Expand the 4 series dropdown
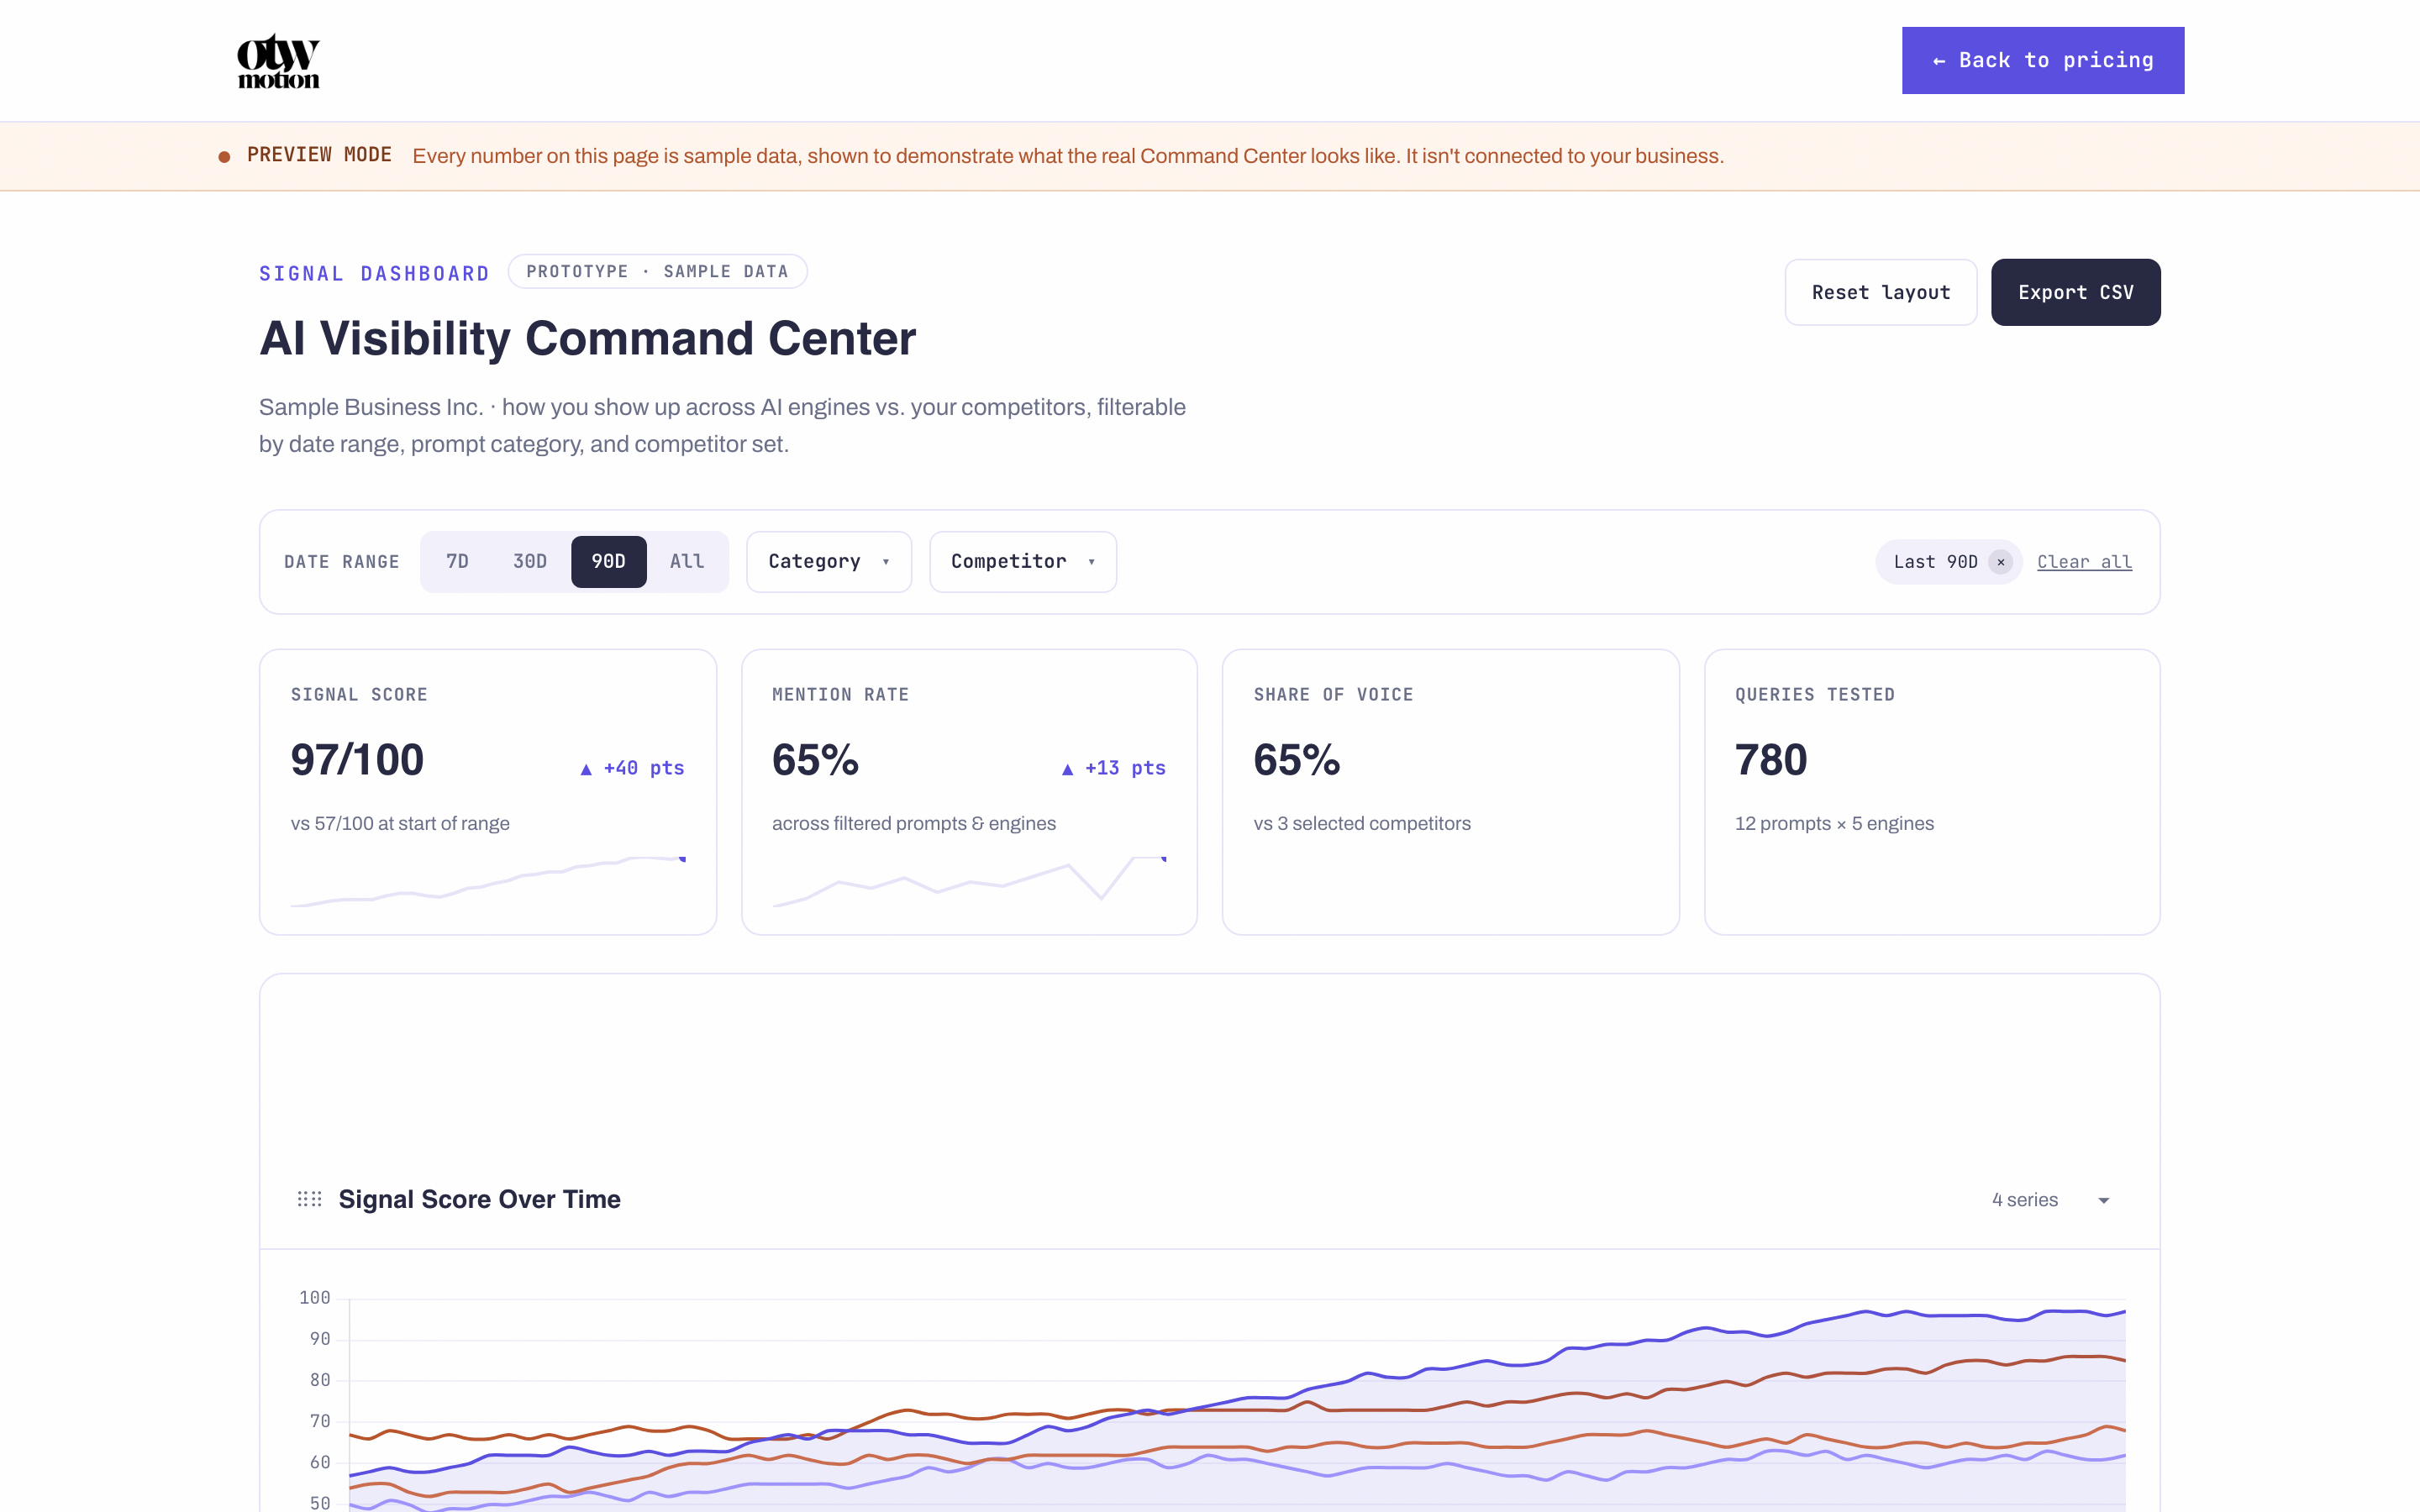The image size is (2420, 1512). click(x=2050, y=1200)
